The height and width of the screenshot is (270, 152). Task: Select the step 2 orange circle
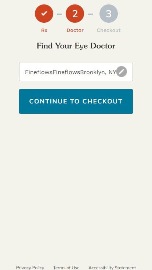[75, 14]
